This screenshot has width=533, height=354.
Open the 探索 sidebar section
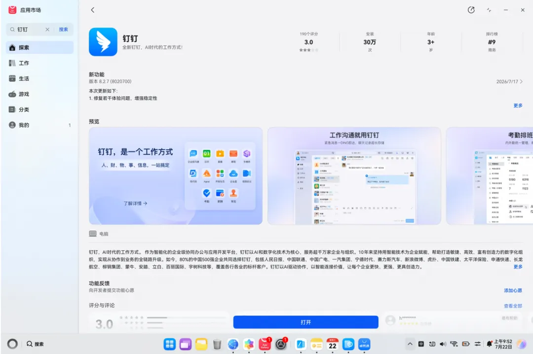click(39, 47)
